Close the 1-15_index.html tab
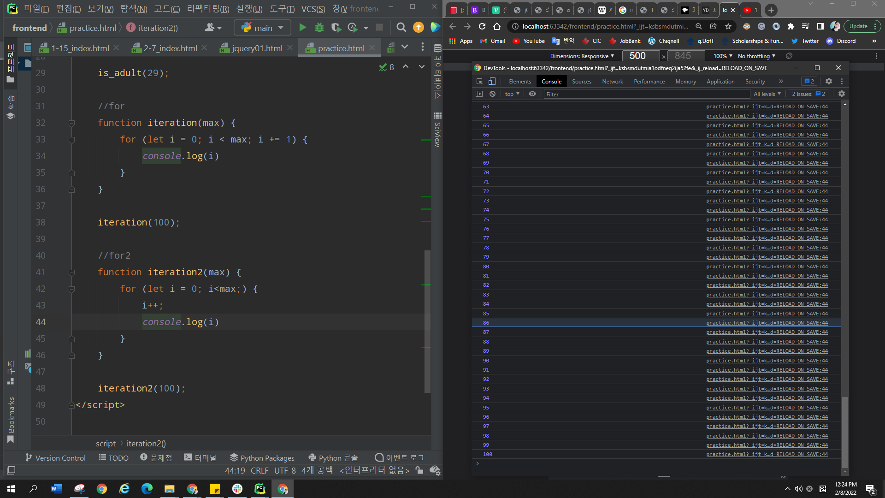The width and height of the screenshot is (885, 498). click(116, 47)
